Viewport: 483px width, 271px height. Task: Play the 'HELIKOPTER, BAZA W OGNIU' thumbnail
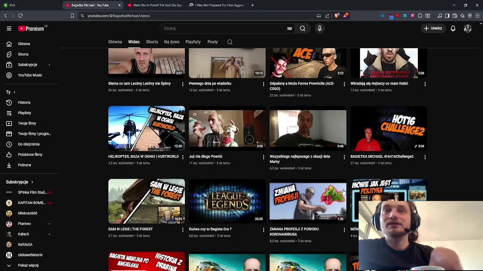(146, 128)
